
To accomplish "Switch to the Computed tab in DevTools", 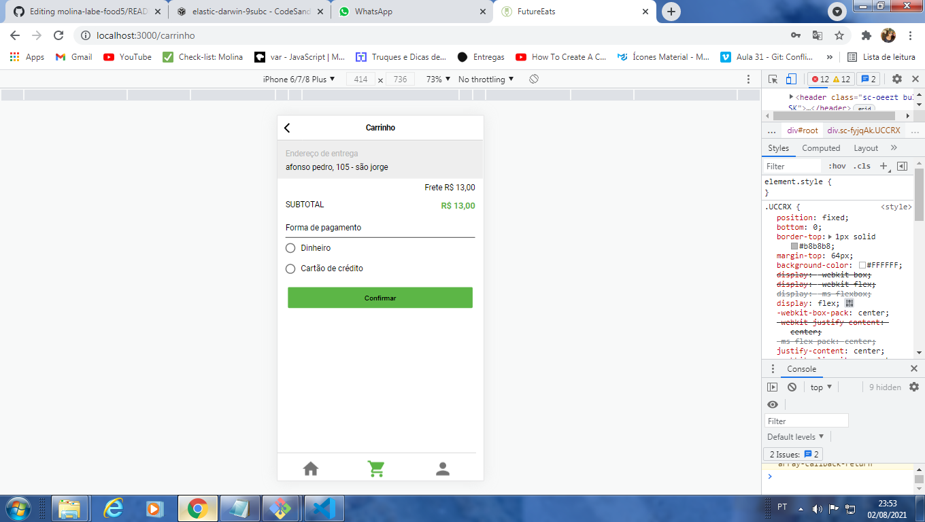I will point(821,147).
